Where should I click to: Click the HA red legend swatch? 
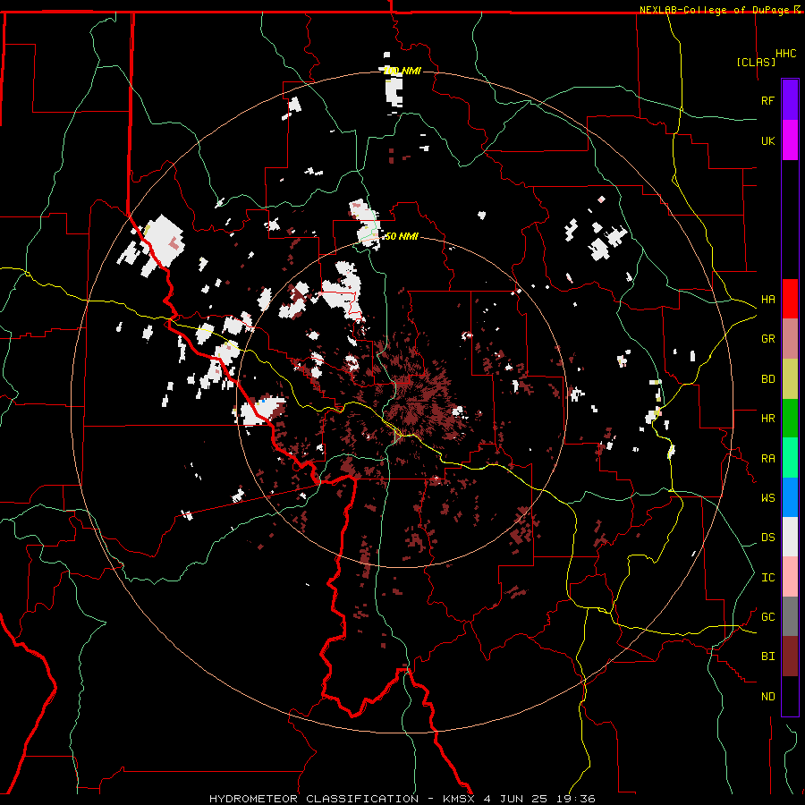tap(790, 299)
